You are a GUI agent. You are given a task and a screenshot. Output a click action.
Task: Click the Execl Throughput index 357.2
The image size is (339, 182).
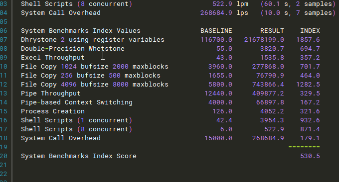pos(310,58)
